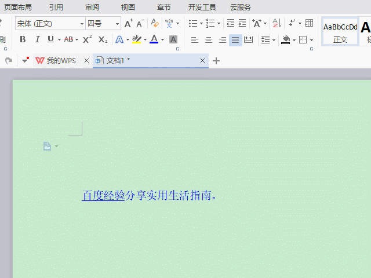
Task: Insert numbered list
Action: [210, 23]
